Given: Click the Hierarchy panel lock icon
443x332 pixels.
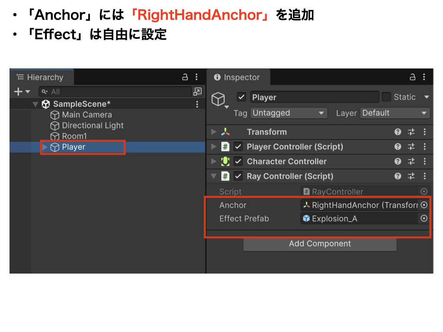Looking at the screenshot, I should (185, 77).
